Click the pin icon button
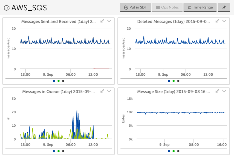234x157 pixels. click(224, 7)
